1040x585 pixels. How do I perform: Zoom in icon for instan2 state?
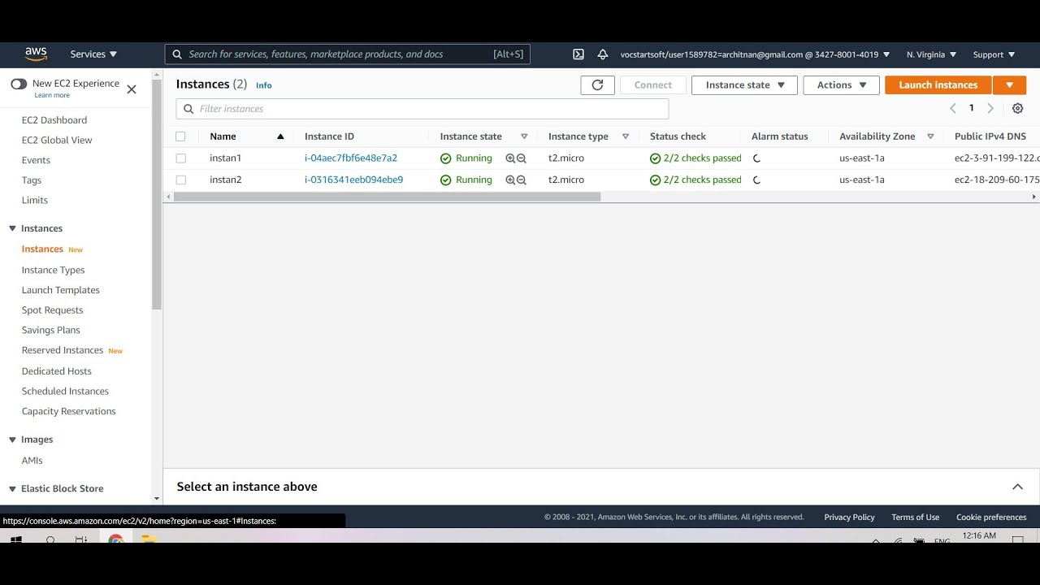pyautogui.click(x=510, y=180)
